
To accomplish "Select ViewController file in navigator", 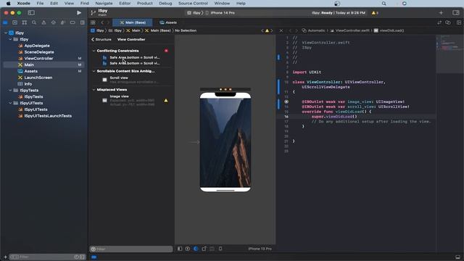I will coord(38,58).
